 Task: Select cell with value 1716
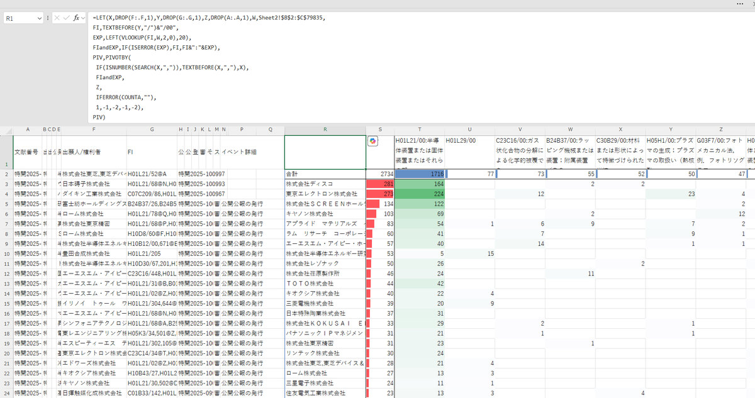click(x=419, y=174)
